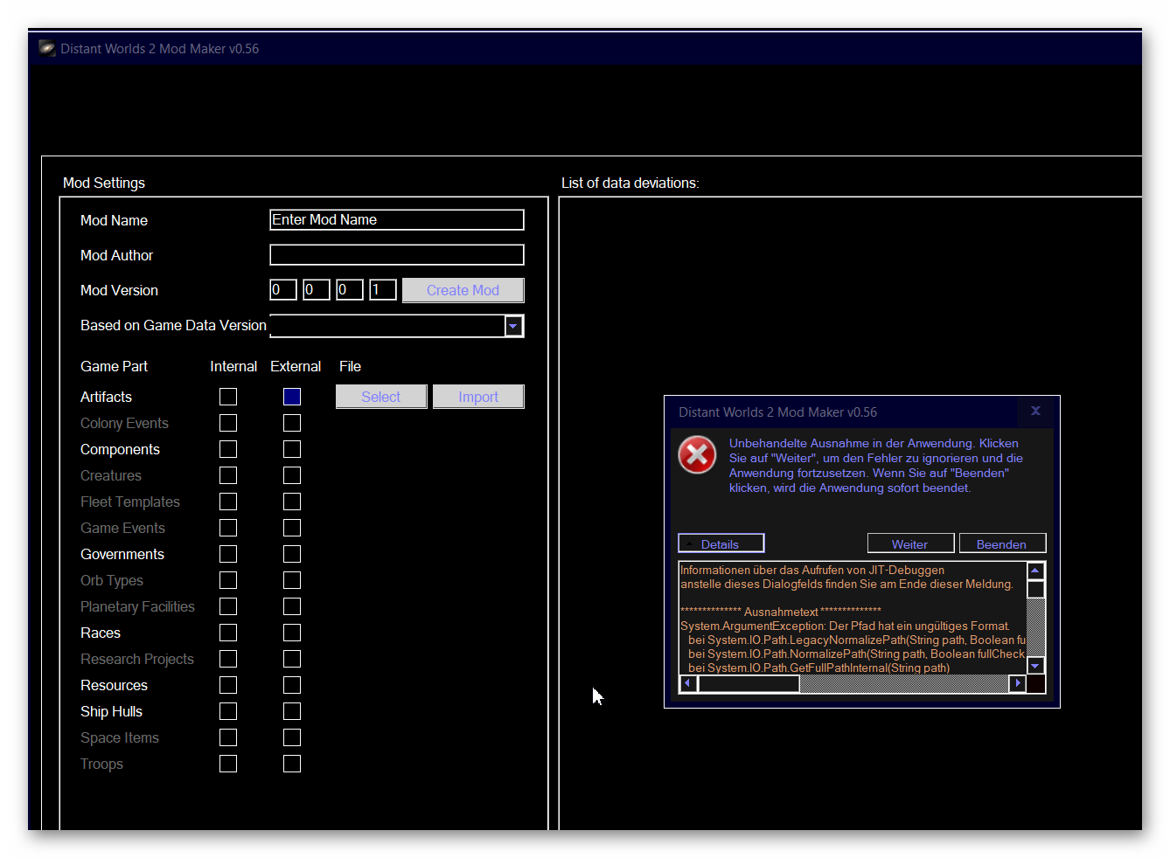The height and width of the screenshot is (858, 1170).
Task: Close the error dialog with the X button
Action: [x=1035, y=411]
